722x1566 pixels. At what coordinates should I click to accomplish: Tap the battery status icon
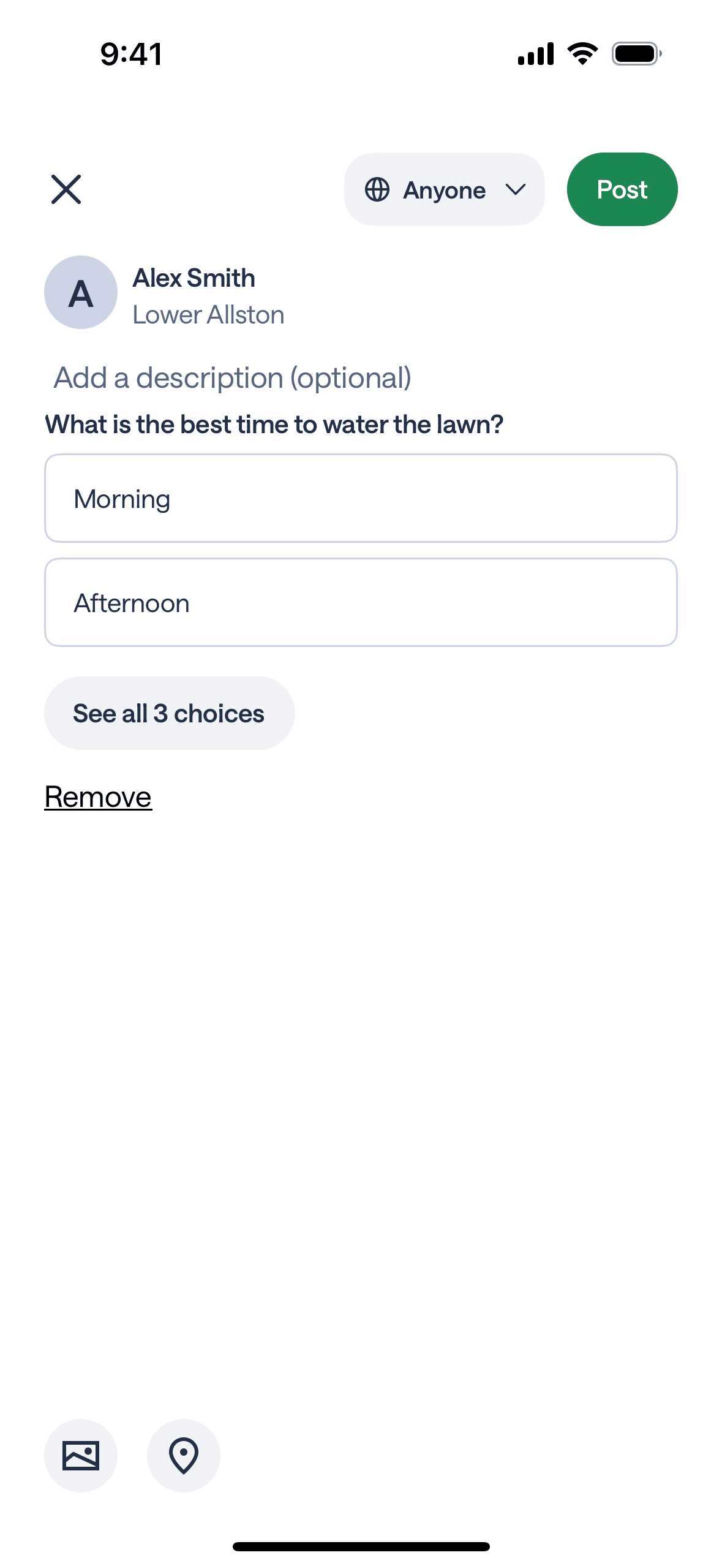pyautogui.click(x=637, y=54)
